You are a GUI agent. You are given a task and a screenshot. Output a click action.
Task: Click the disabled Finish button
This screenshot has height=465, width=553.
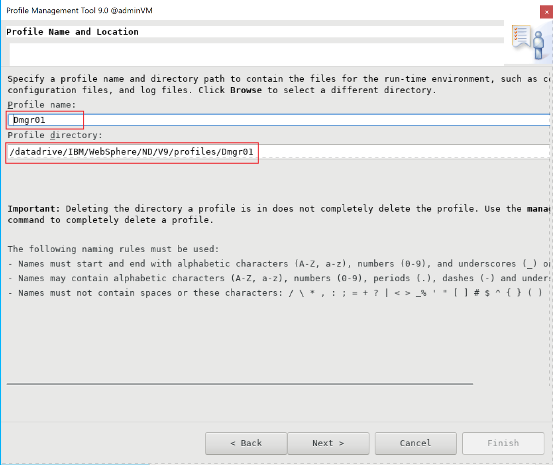[502, 443]
